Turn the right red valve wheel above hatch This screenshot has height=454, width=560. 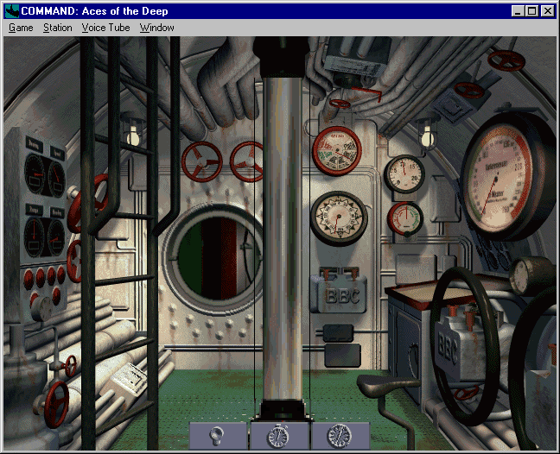(x=247, y=161)
